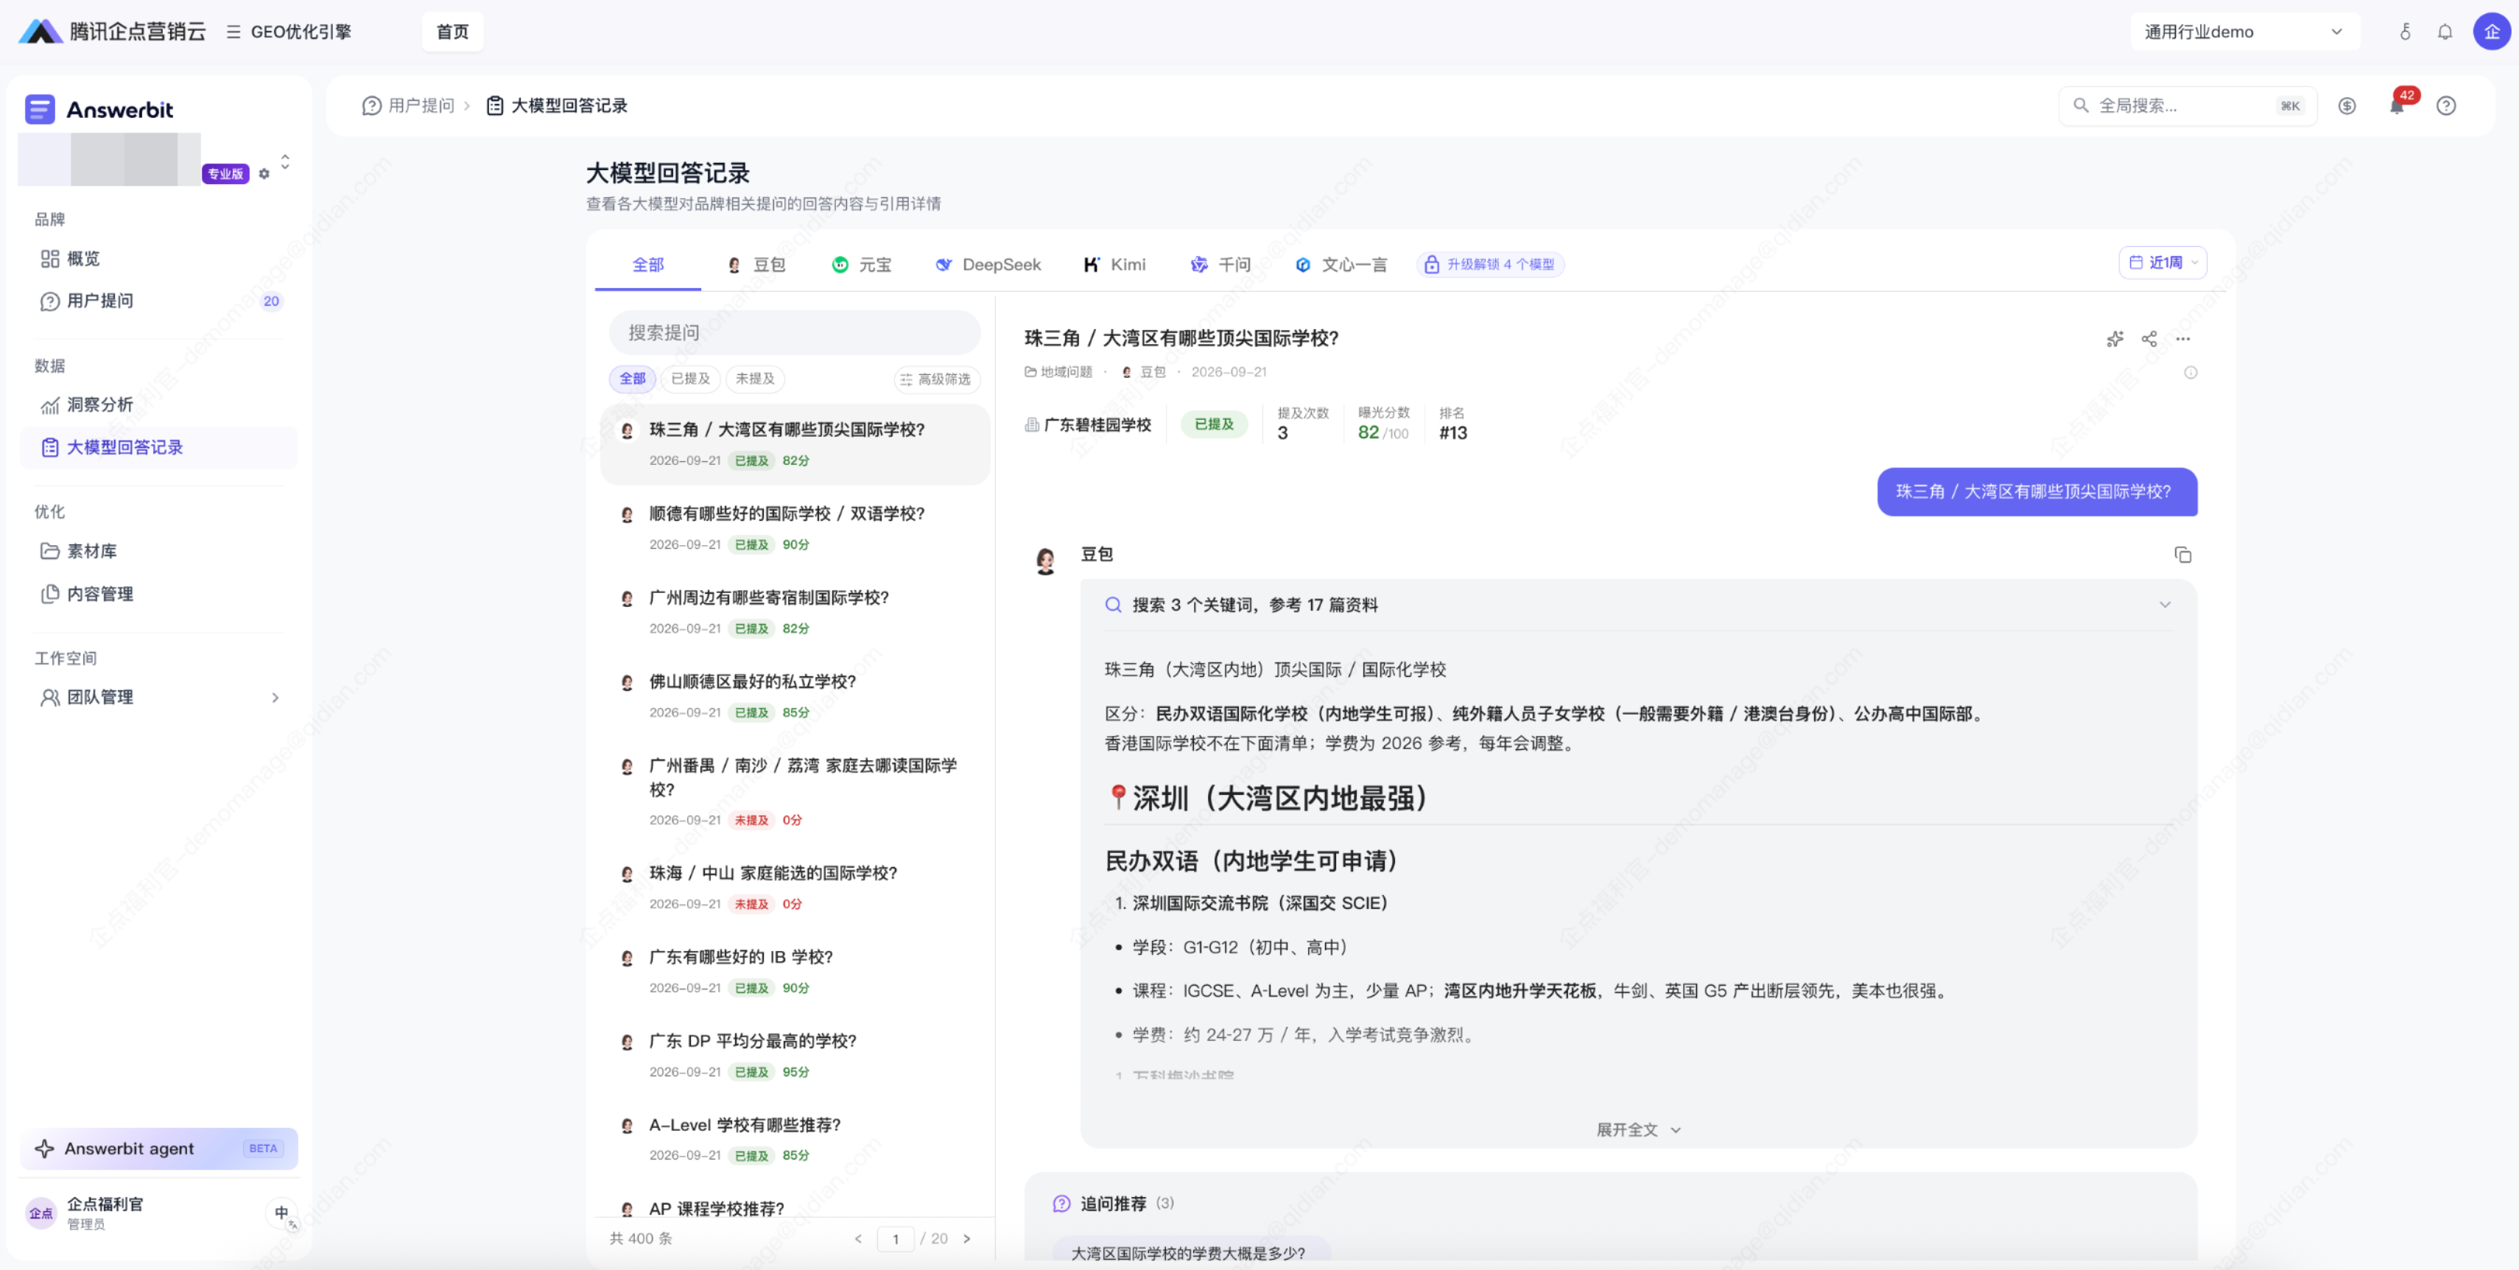2519x1270 pixels.
Task: Open the notification bell with 42 badge
Action: pyautogui.click(x=2397, y=105)
